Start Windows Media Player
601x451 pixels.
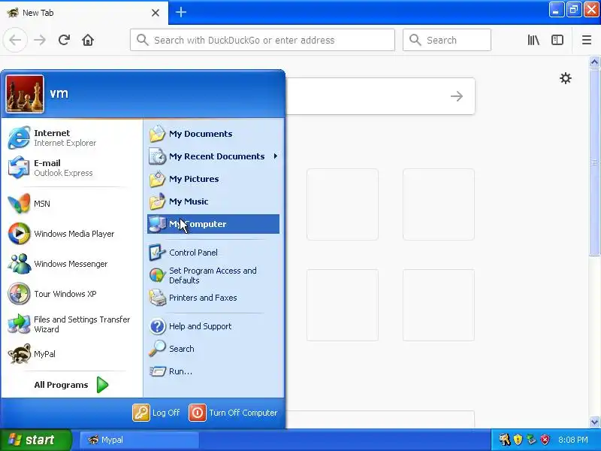click(x=71, y=234)
